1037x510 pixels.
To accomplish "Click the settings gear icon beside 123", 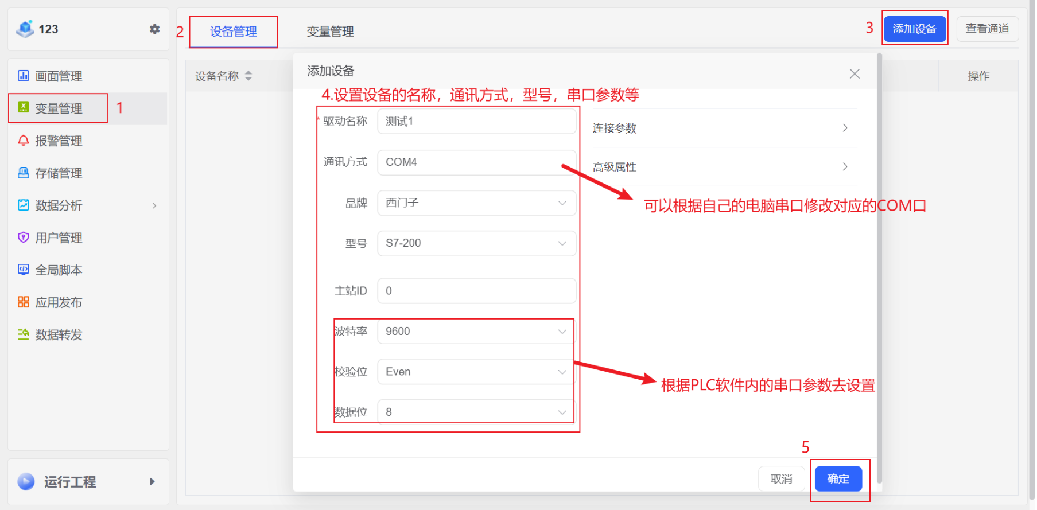I will tap(154, 29).
